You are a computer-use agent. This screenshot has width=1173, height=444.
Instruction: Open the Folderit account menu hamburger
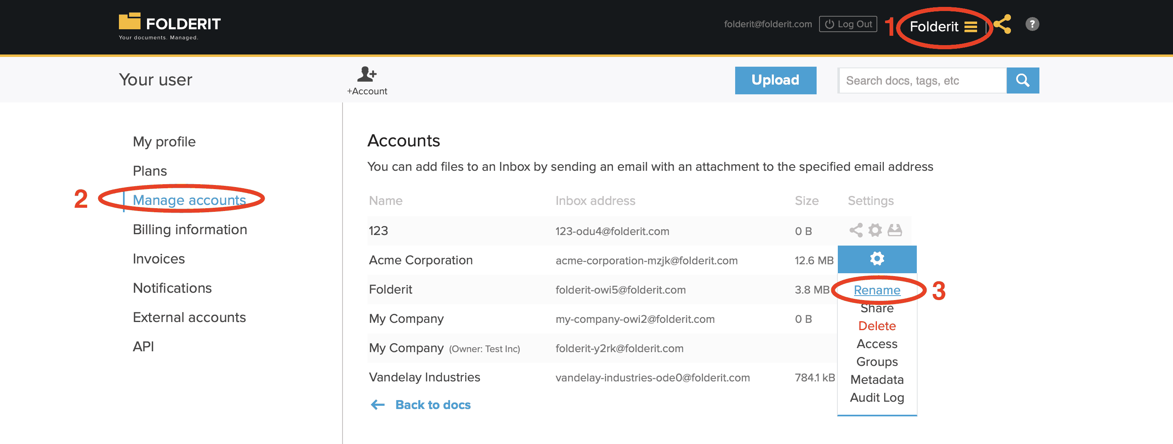click(x=970, y=27)
